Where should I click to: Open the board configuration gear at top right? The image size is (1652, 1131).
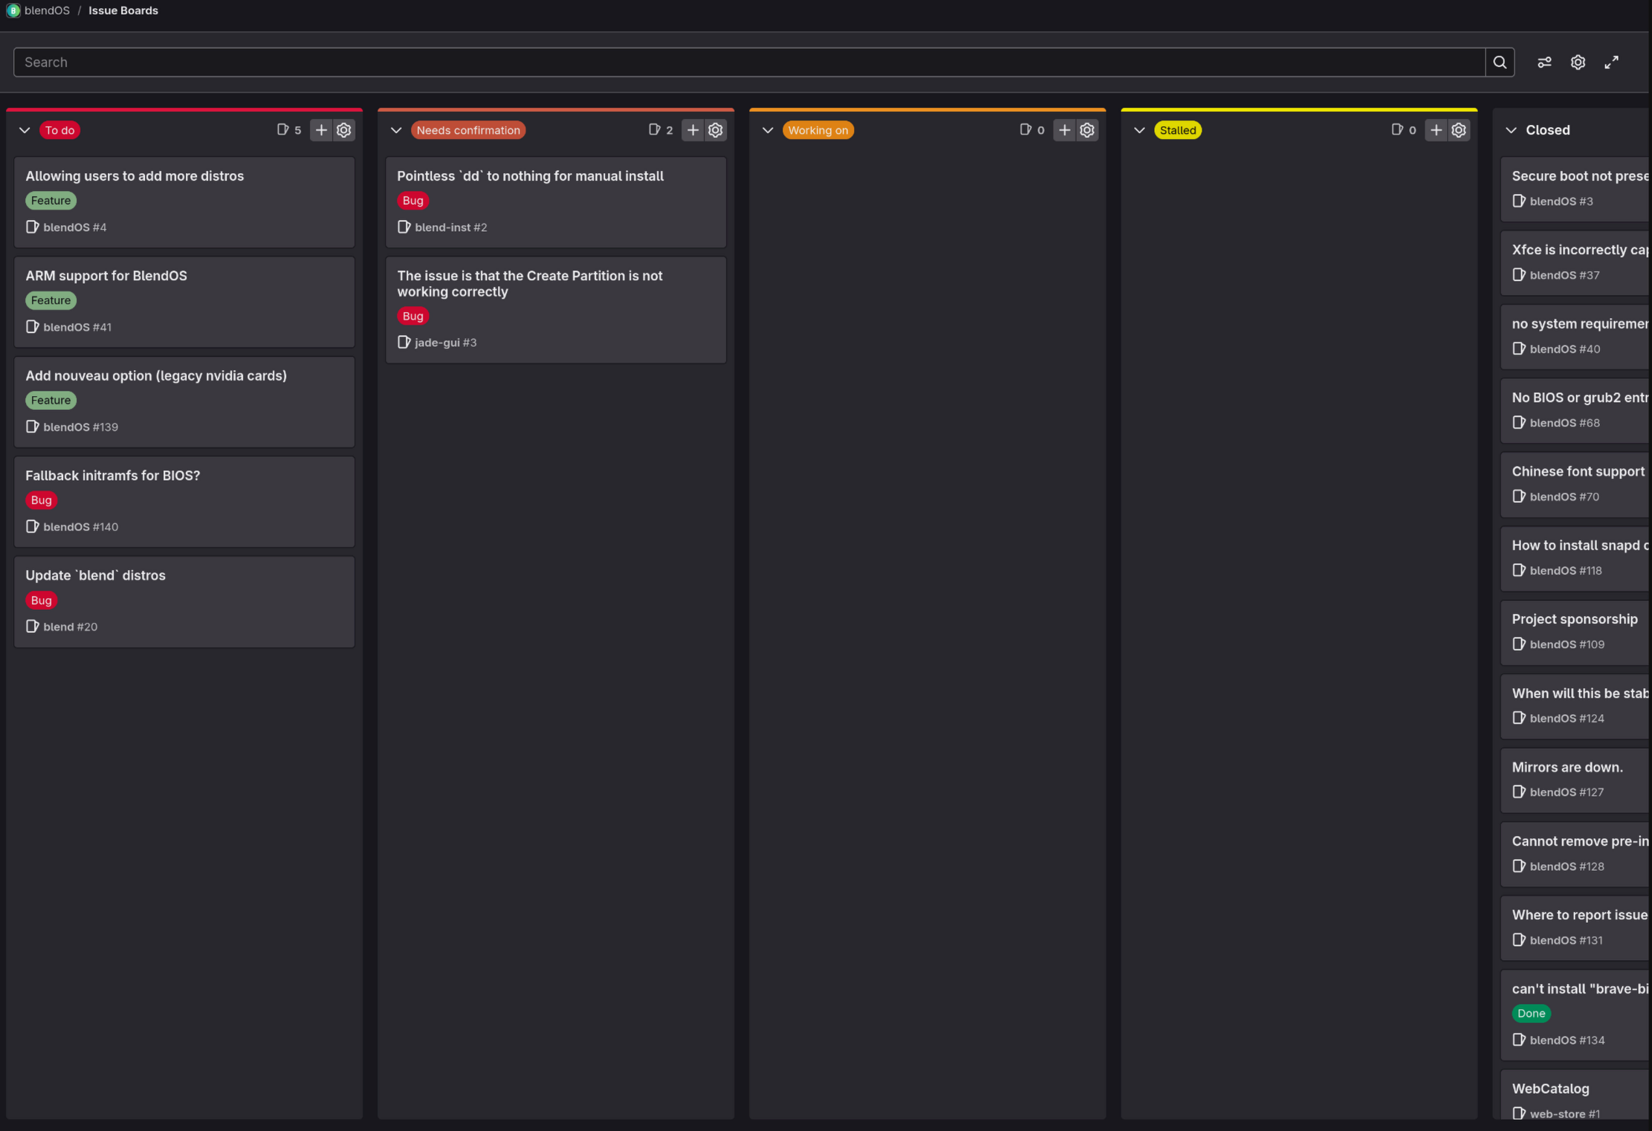tap(1578, 62)
